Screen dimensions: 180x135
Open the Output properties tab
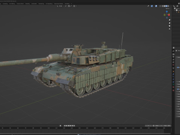tap(173, 57)
